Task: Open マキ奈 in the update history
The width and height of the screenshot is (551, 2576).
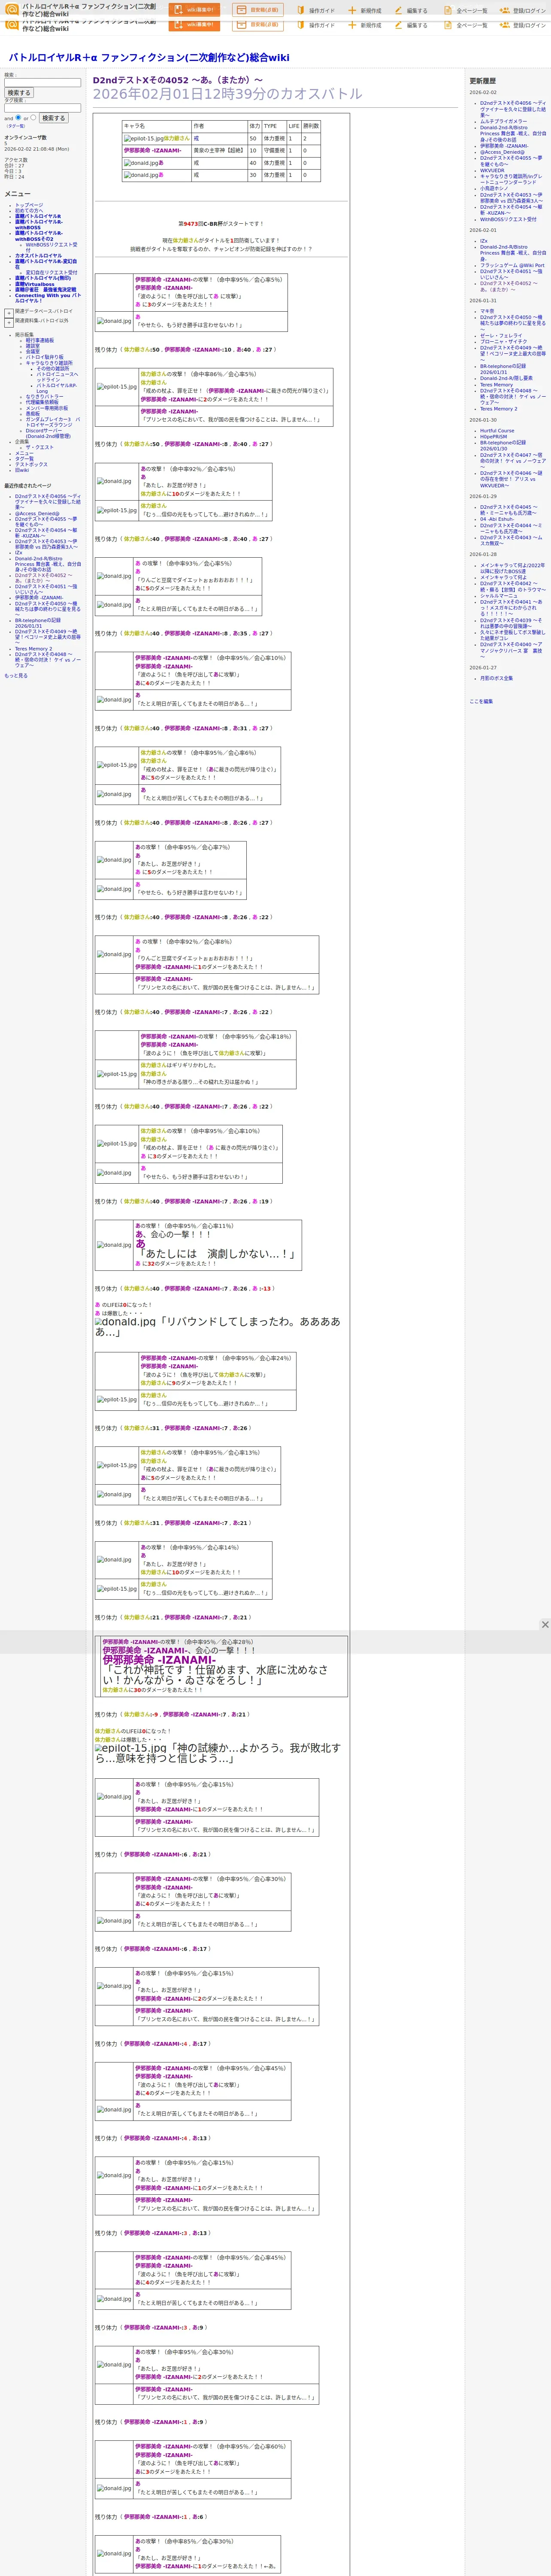Action: tap(487, 311)
